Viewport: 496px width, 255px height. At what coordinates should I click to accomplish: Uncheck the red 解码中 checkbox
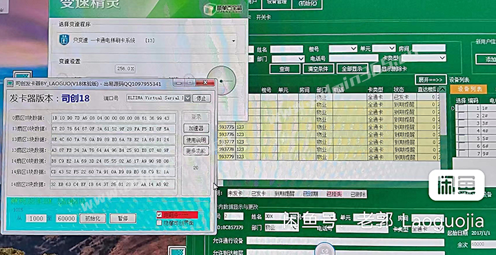[159, 215]
